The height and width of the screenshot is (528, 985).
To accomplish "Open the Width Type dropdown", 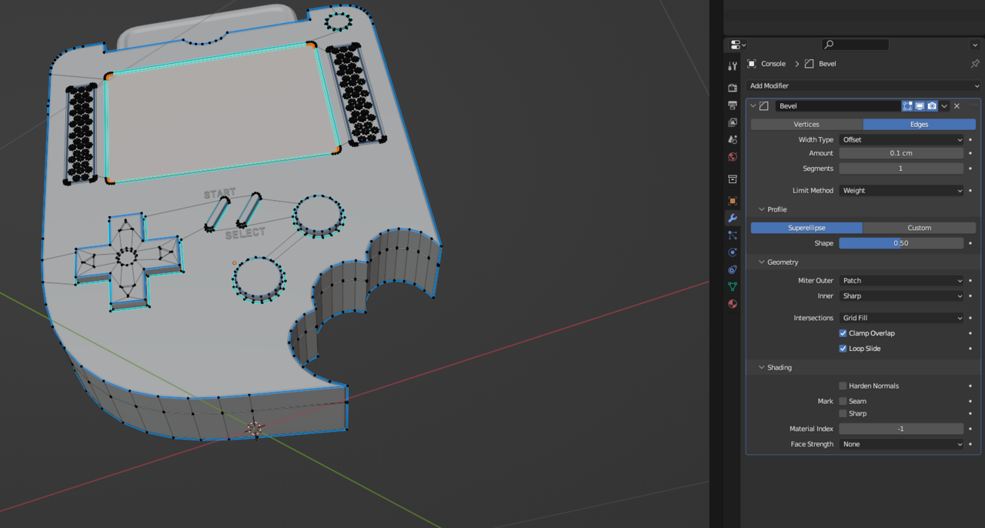I will (901, 140).
